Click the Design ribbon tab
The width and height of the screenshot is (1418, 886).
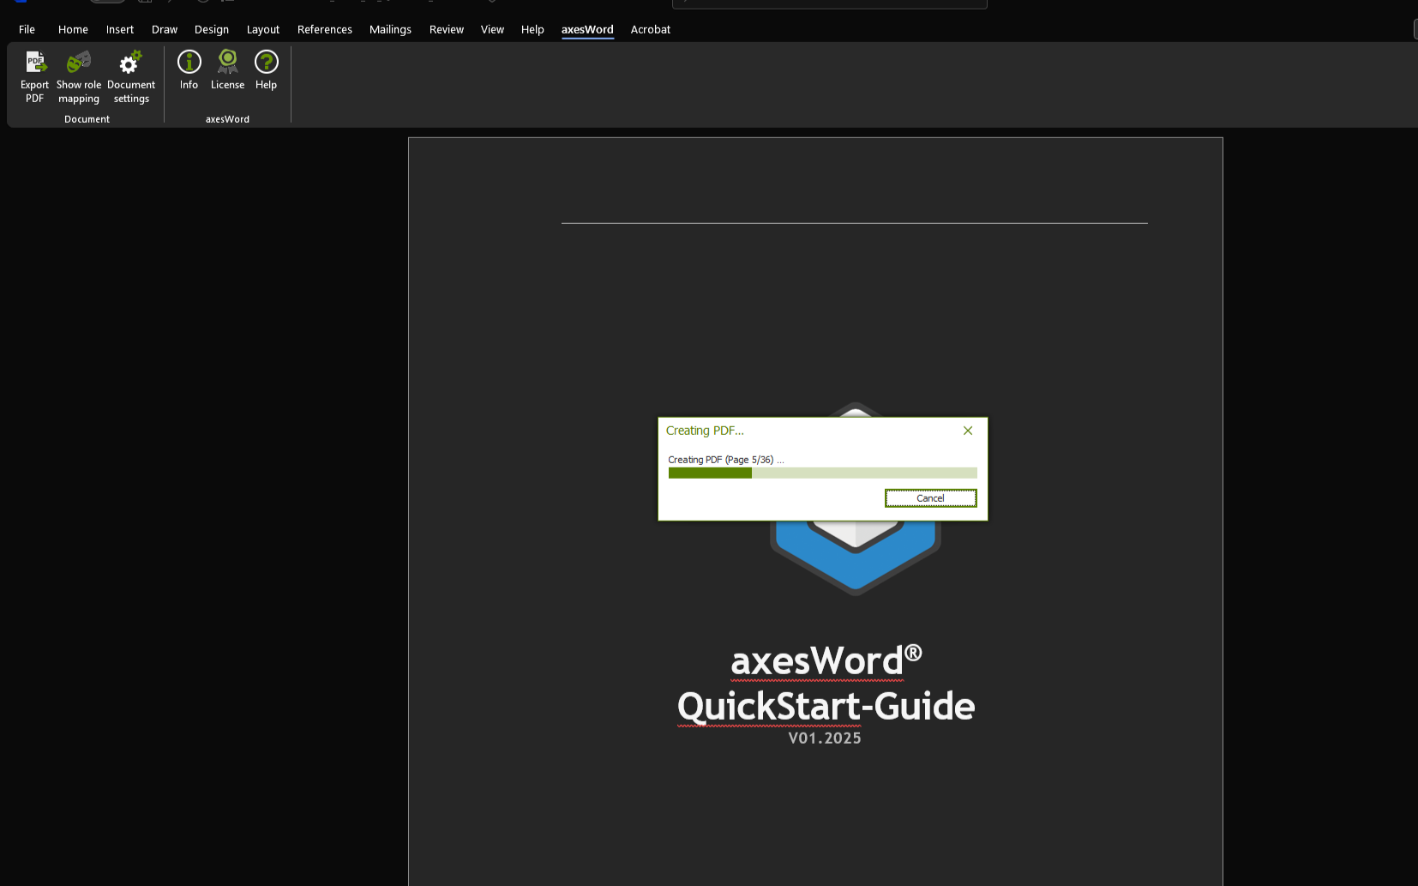click(x=211, y=29)
